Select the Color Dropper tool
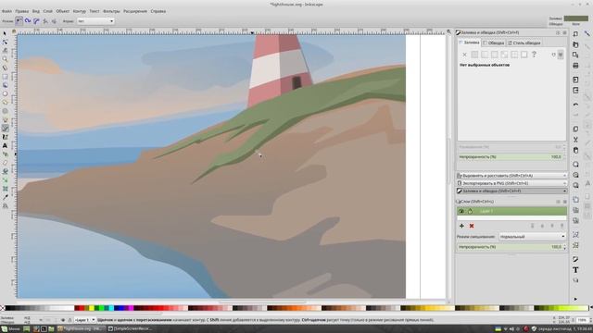The image size is (593, 333). (5, 197)
